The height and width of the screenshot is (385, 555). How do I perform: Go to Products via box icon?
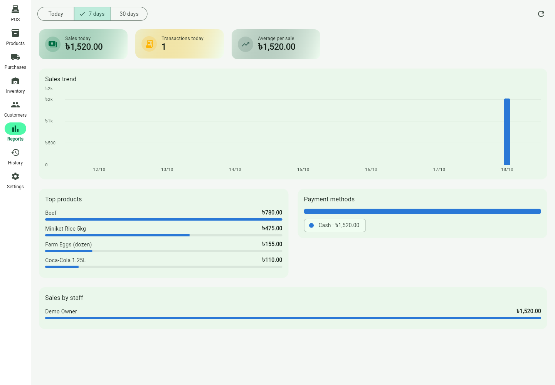coord(15,33)
